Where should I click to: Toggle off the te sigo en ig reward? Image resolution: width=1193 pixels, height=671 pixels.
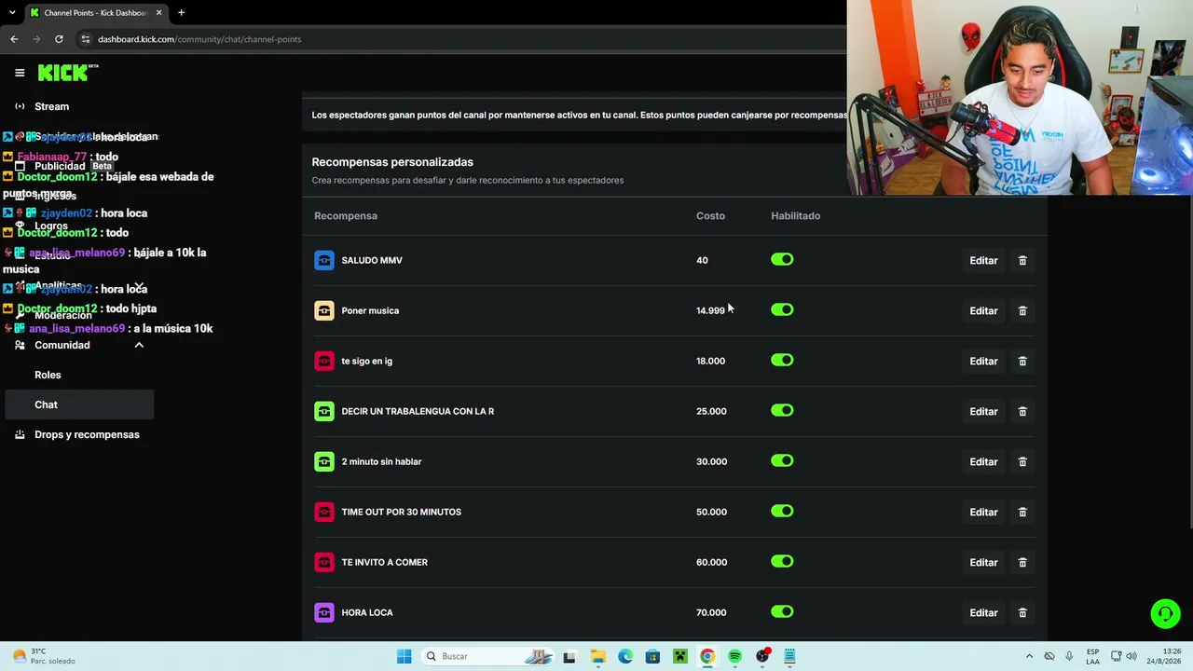pyautogui.click(x=782, y=360)
